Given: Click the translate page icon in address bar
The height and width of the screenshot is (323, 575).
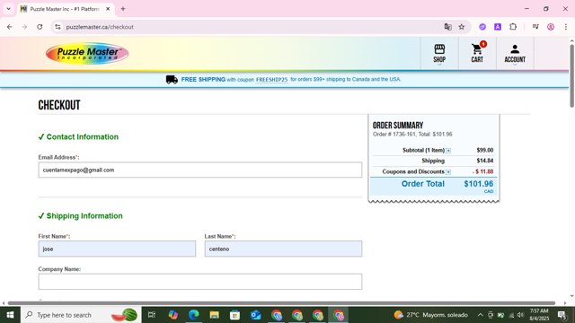Looking at the screenshot, I should 447,27.
